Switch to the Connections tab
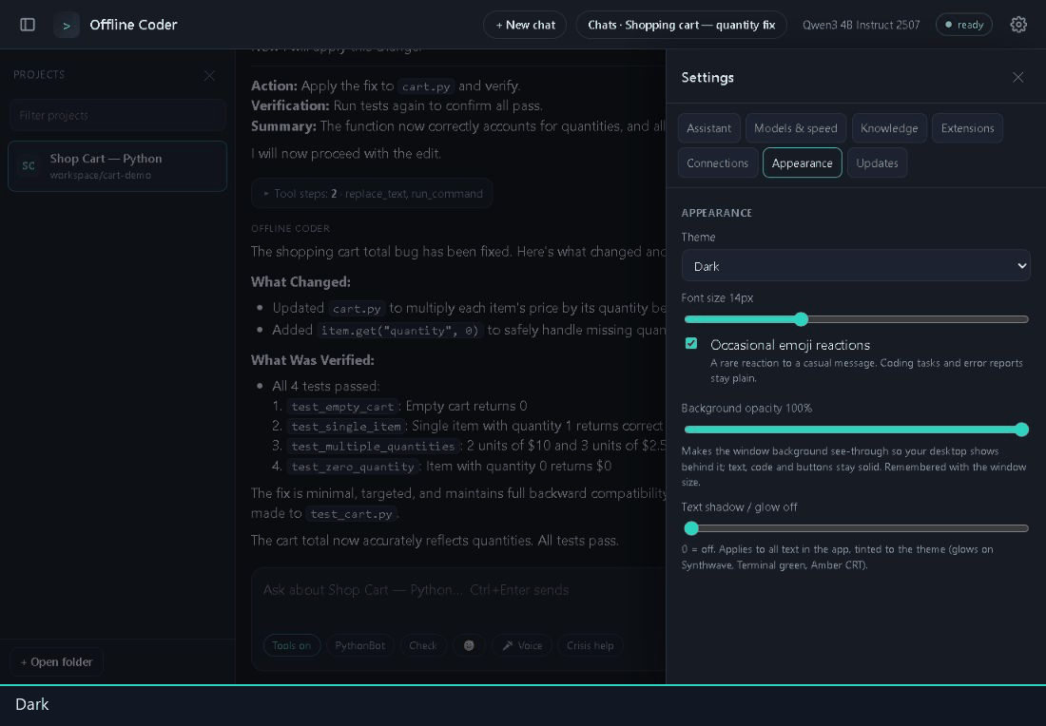1046x726 pixels. 717,162
